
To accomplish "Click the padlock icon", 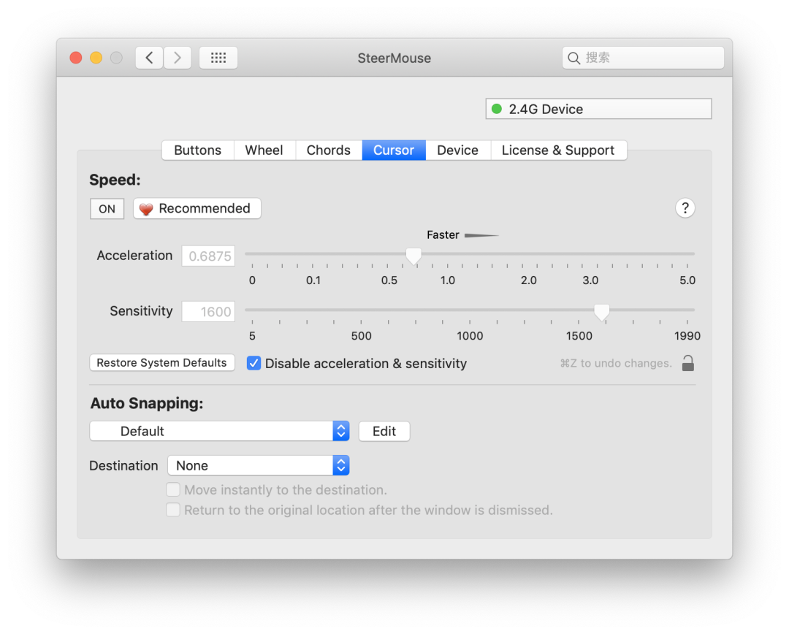I will 687,363.
